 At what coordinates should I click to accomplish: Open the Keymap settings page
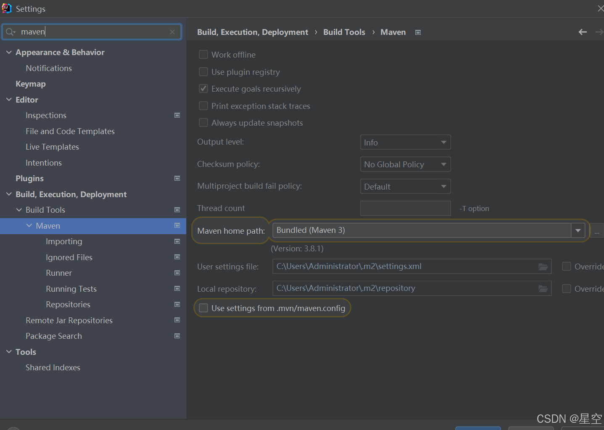pyautogui.click(x=31, y=84)
